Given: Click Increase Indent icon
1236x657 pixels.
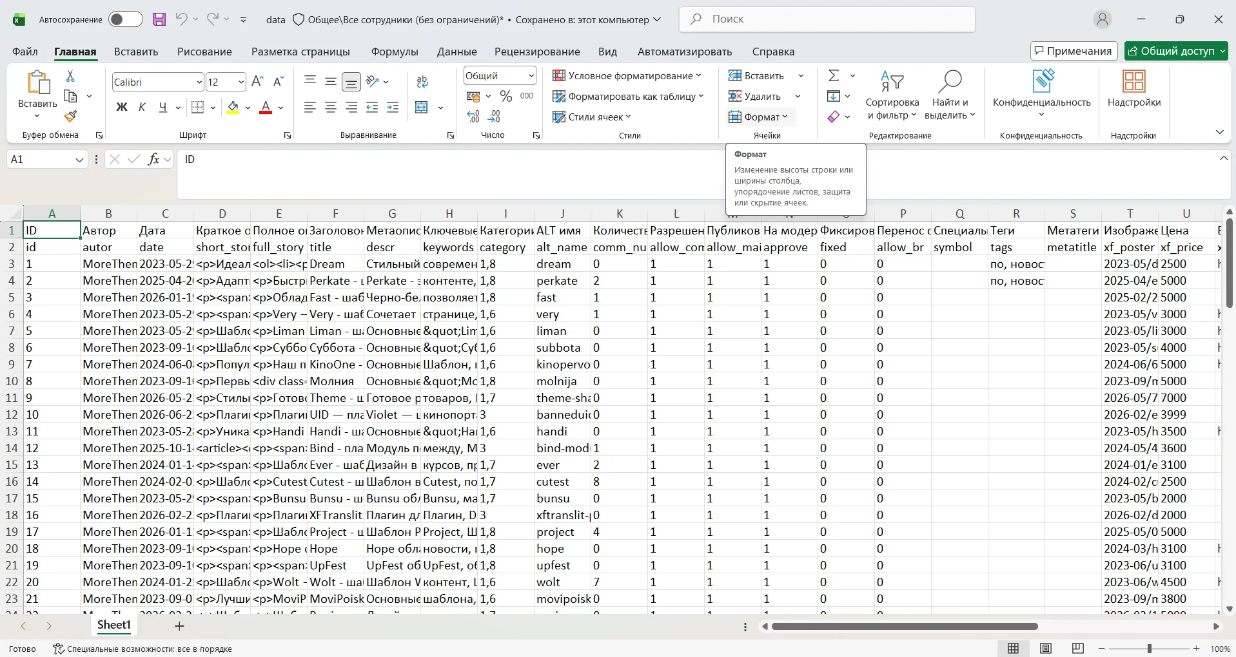Looking at the screenshot, I should pyautogui.click(x=393, y=107).
